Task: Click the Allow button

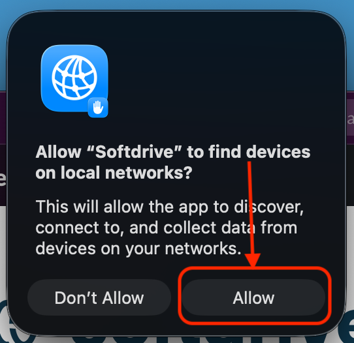Action: click(x=253, y=297)
